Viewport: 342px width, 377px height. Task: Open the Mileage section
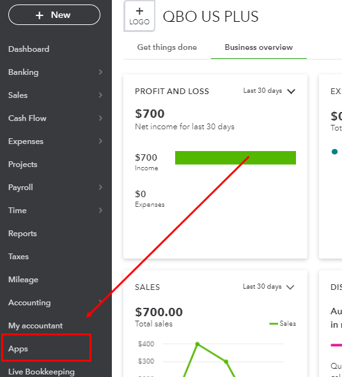pos(23,280)
